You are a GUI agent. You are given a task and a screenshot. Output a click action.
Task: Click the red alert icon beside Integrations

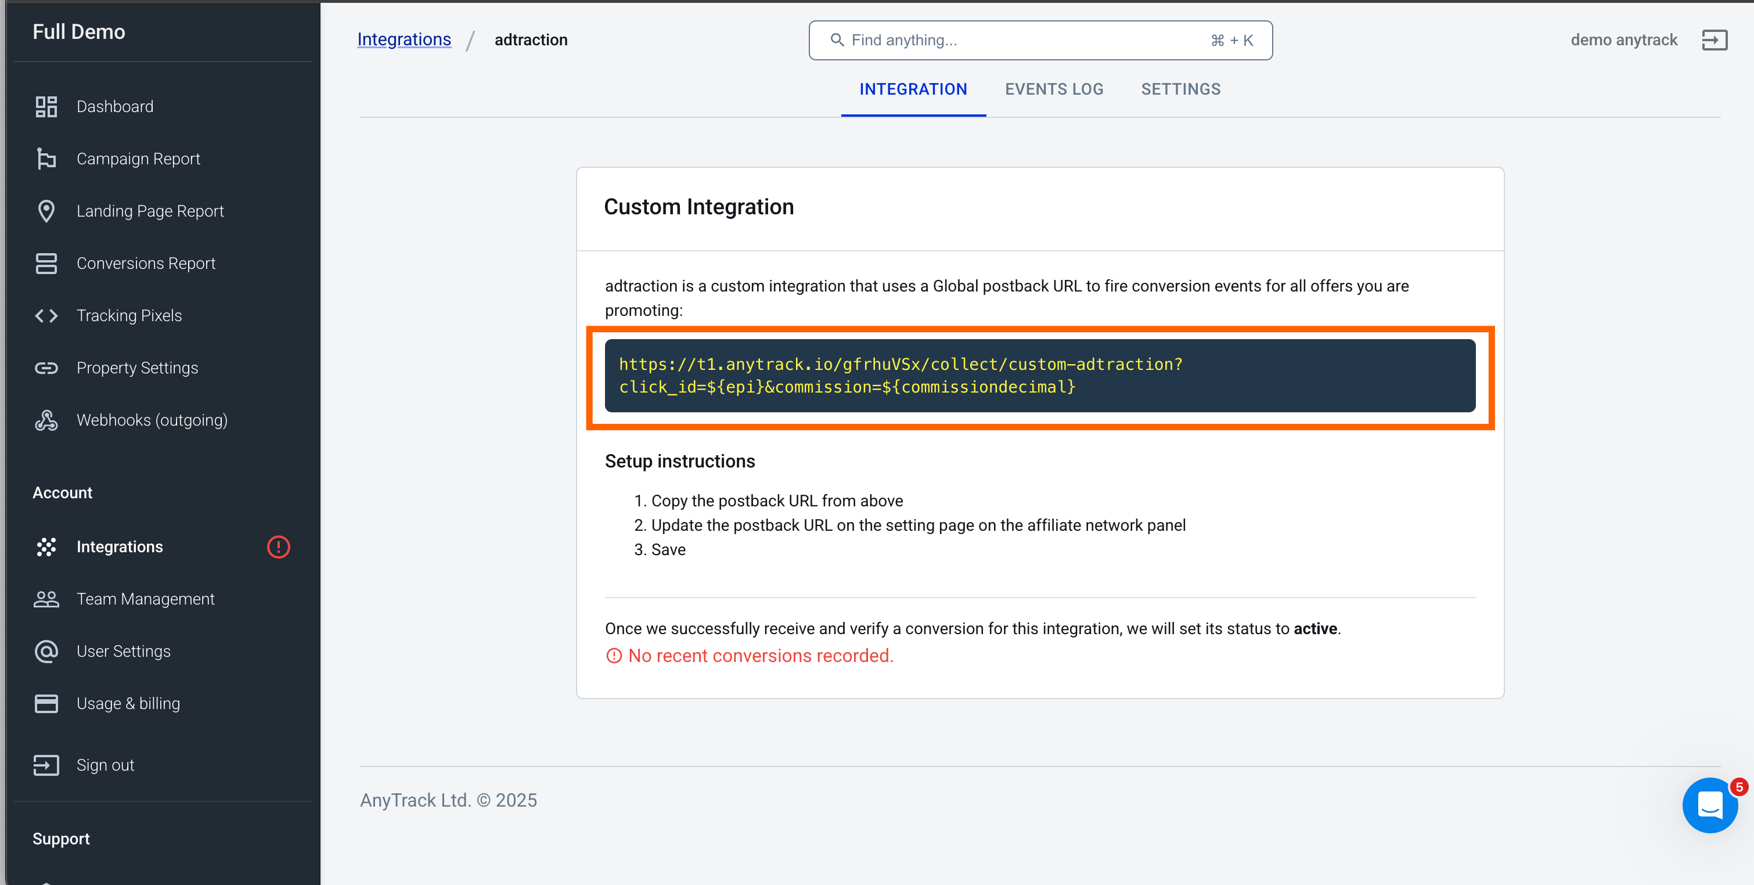pos(279,546)
